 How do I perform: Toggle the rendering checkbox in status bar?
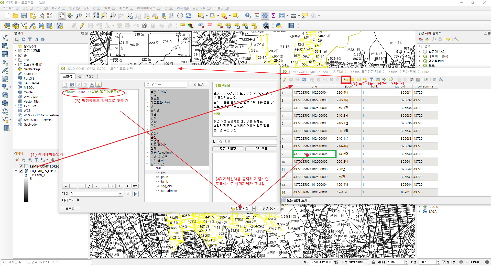pyautogui.click(x=444, y=262)
